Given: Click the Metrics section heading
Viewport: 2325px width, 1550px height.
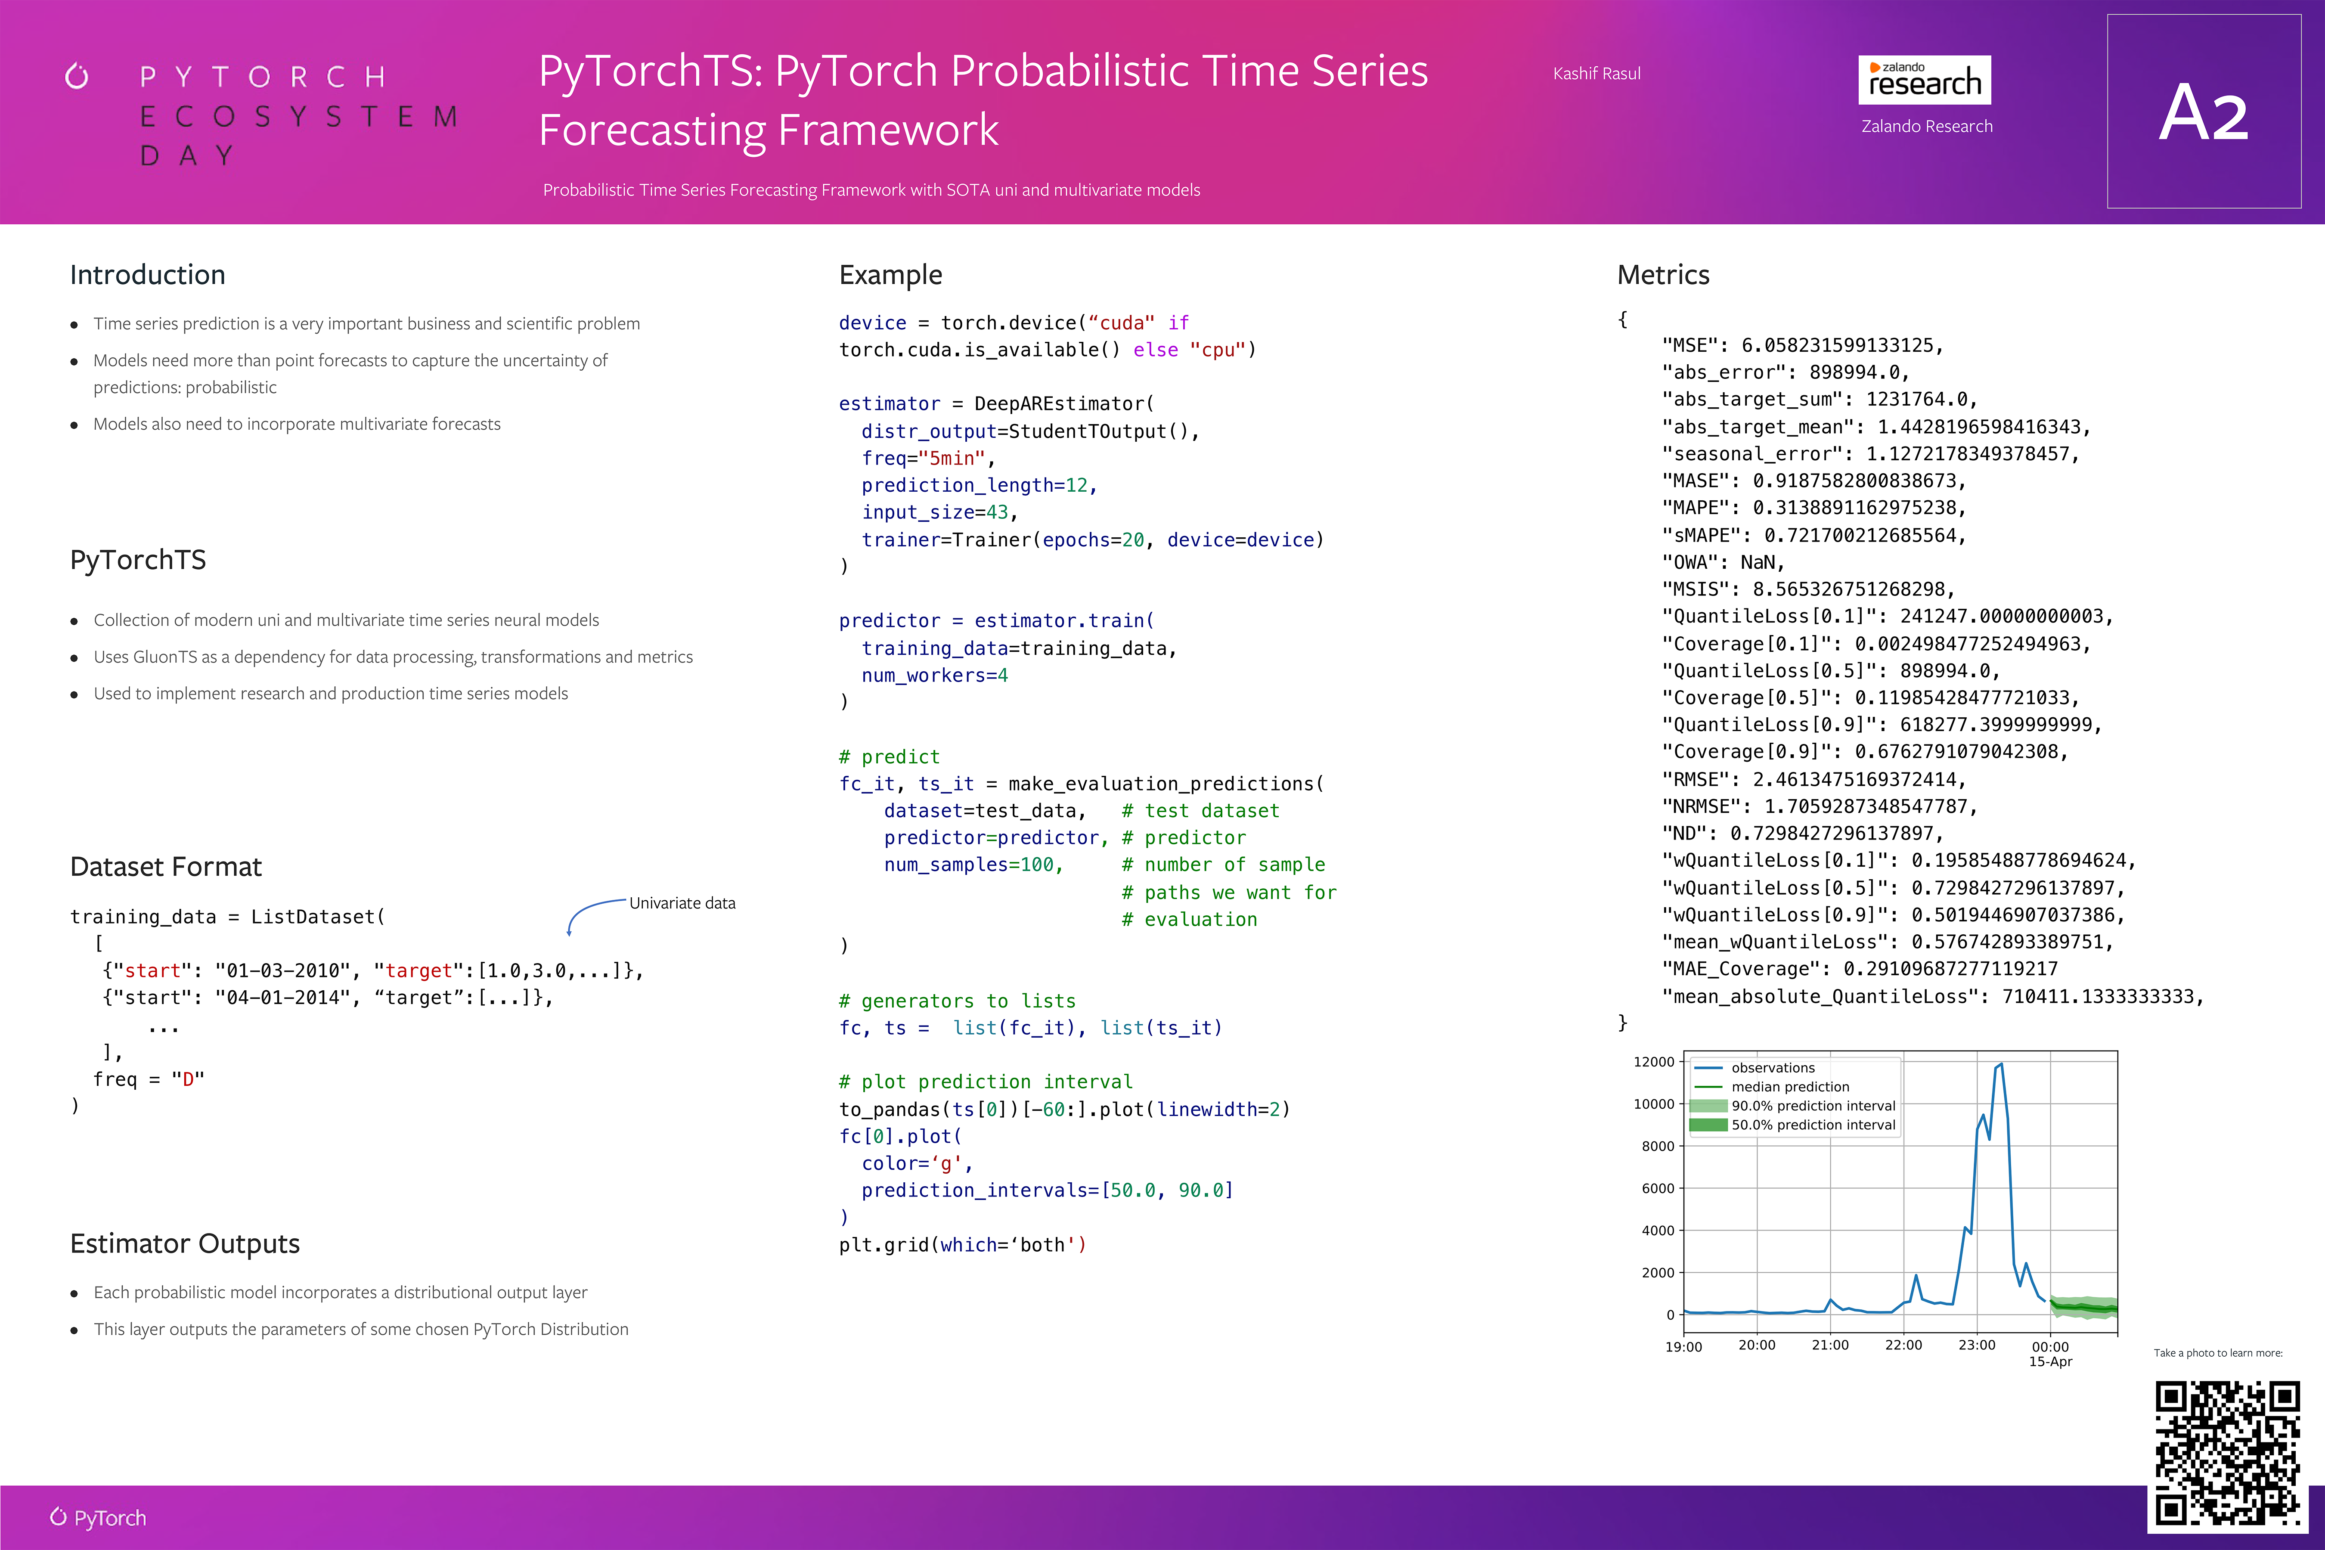Looking at the screenshot, I should coord(1663,275).
